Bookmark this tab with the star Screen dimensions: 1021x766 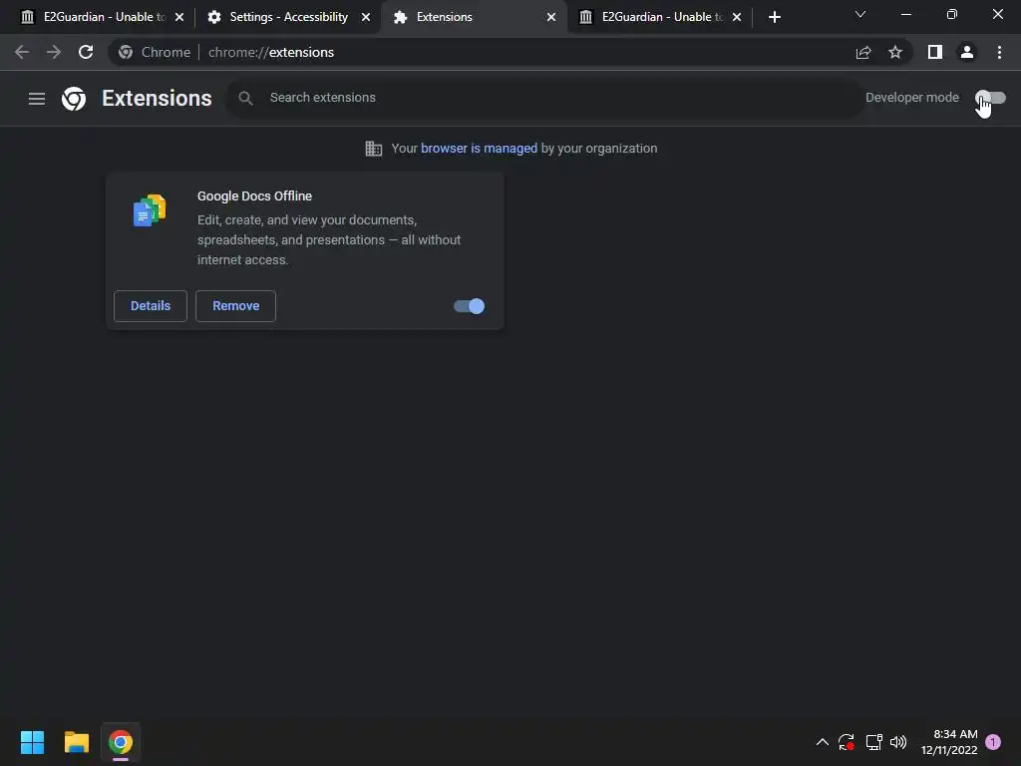click(x=895, y=52)
